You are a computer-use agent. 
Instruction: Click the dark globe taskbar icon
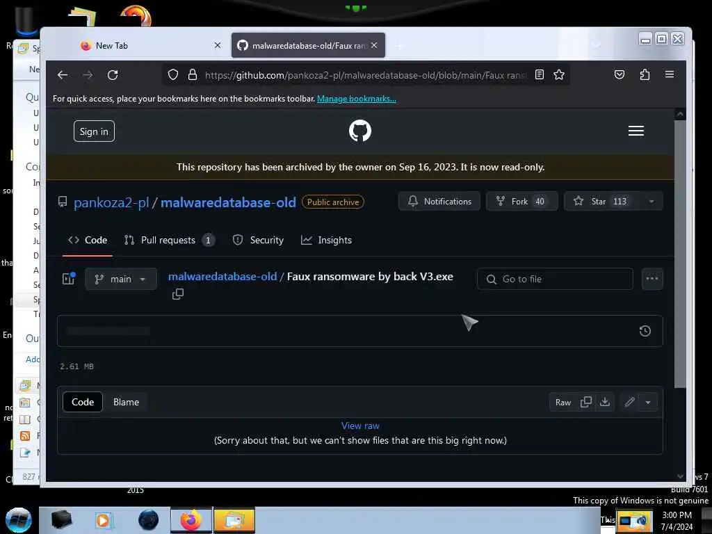[149, 520]
